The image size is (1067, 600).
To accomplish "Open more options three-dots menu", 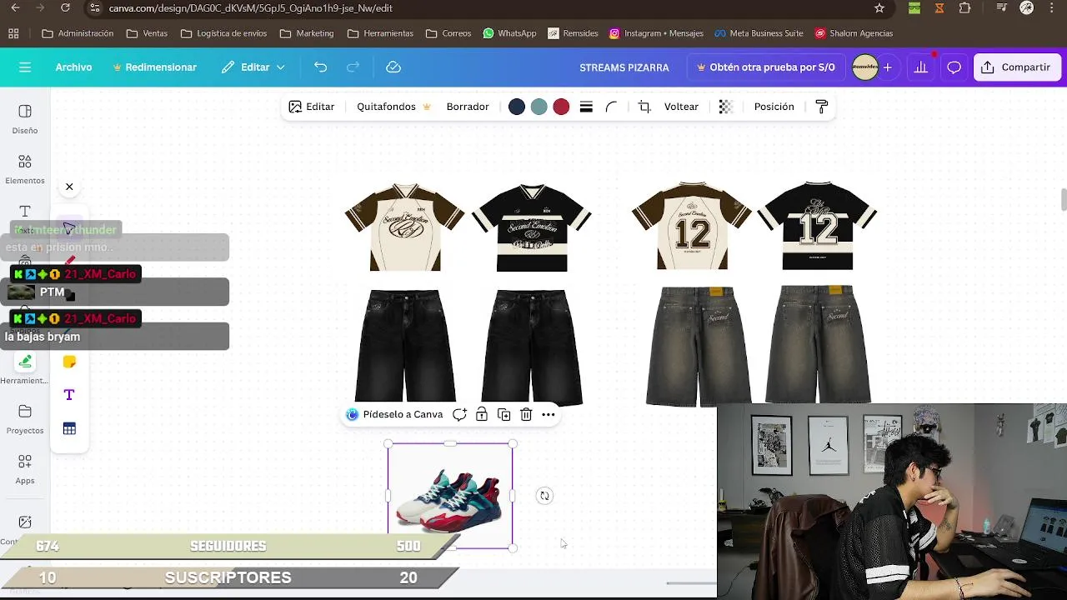I will 549,414.
